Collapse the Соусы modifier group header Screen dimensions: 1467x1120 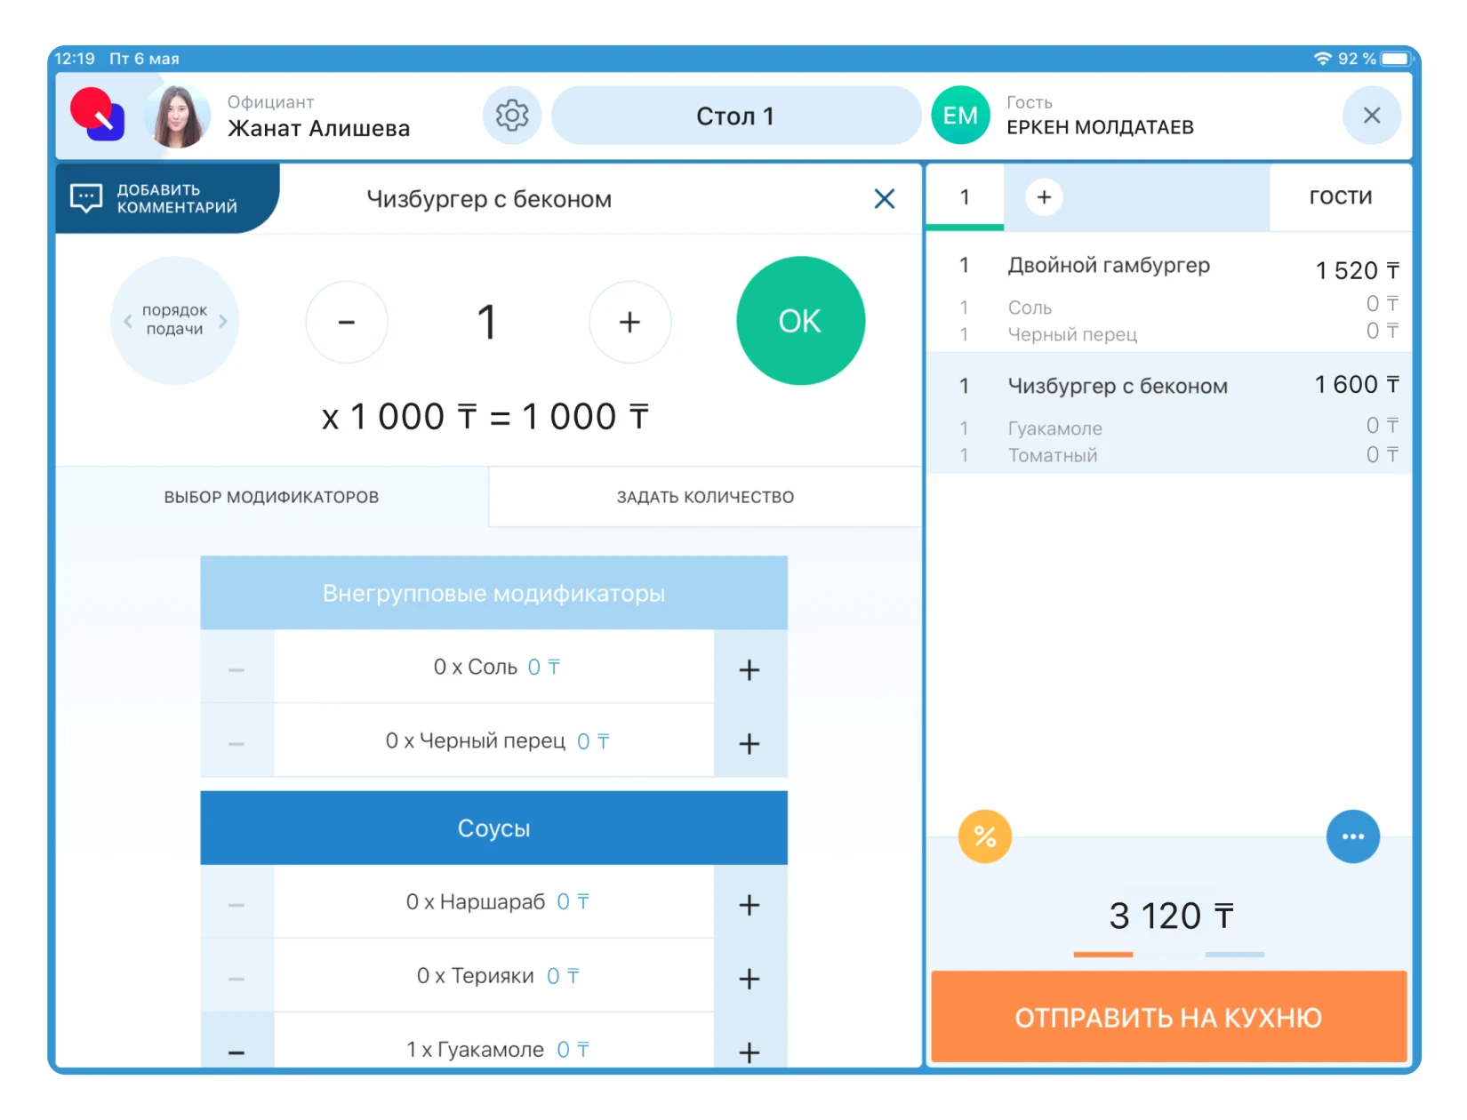(x=493, y=828)
